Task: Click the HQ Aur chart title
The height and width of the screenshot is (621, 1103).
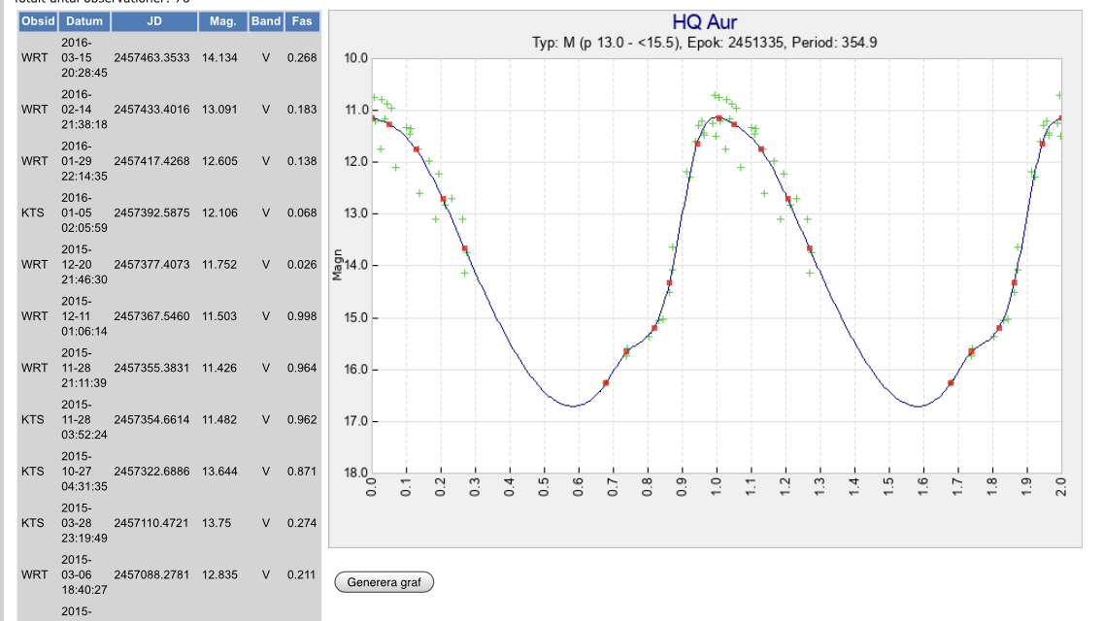Action: 704,22
